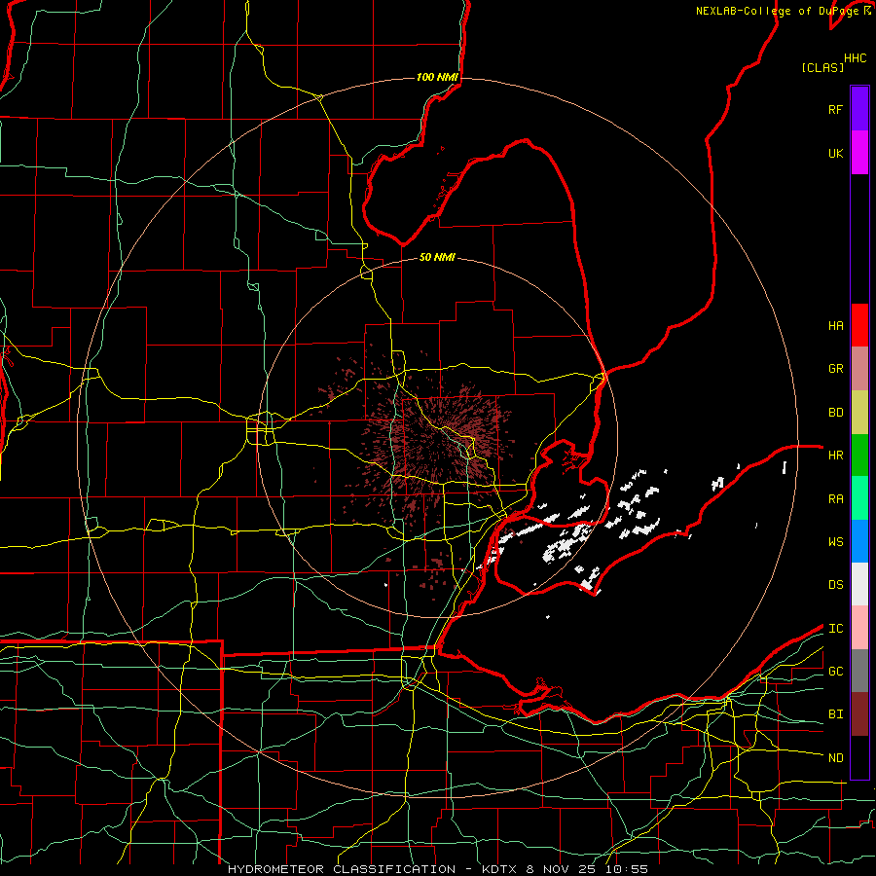This screenshot has height=876, width=876.
Task: Click the HA legend label
Action: [835, 326]
